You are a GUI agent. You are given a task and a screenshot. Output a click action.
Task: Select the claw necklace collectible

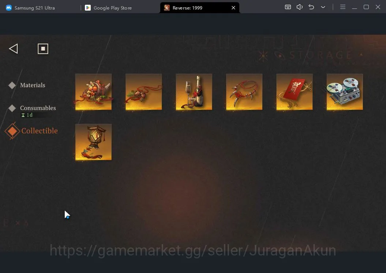tap(244, 92)
